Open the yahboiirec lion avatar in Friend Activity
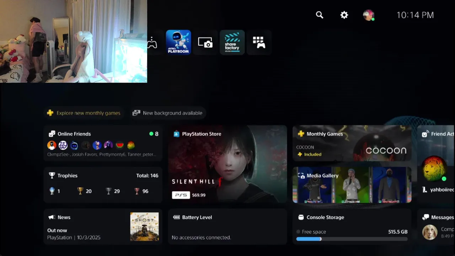The width and height of the screenshot is (455, 256). point(434,169)
